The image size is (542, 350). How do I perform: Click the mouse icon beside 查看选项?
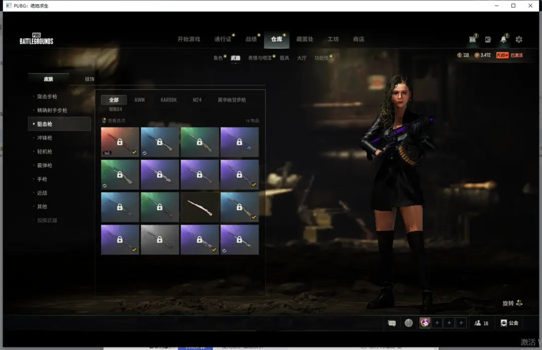pyautogui.click(x=104, y=121)
